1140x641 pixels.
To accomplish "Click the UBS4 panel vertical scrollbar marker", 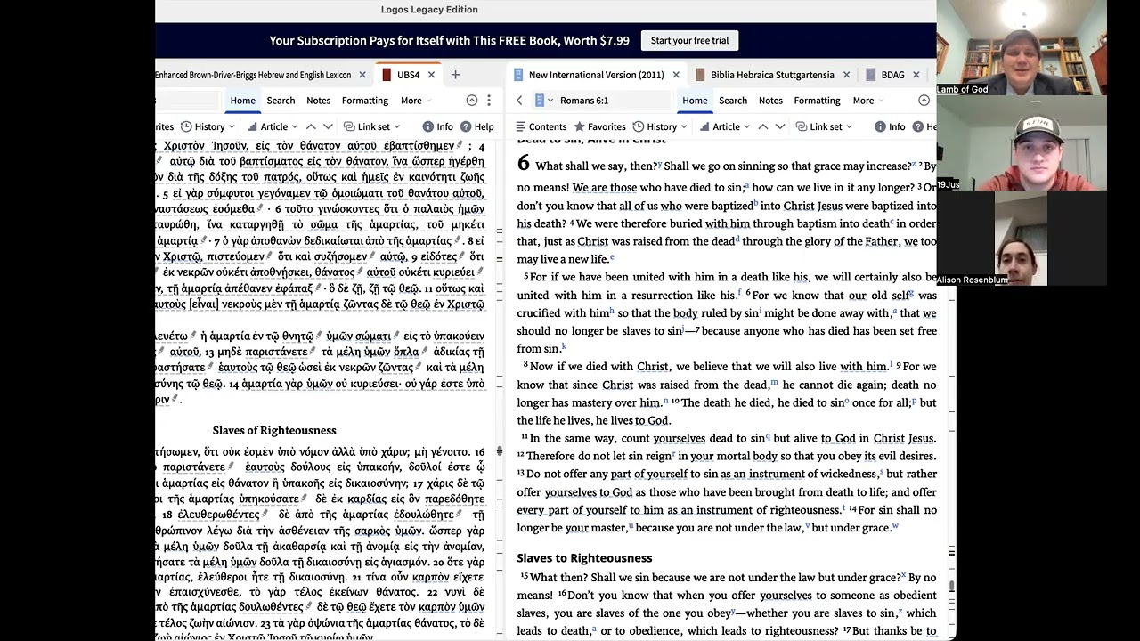I will coord(499,452).
